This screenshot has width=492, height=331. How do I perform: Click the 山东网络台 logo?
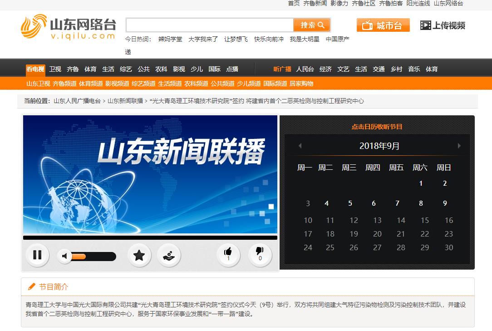(x=68, y=26)
